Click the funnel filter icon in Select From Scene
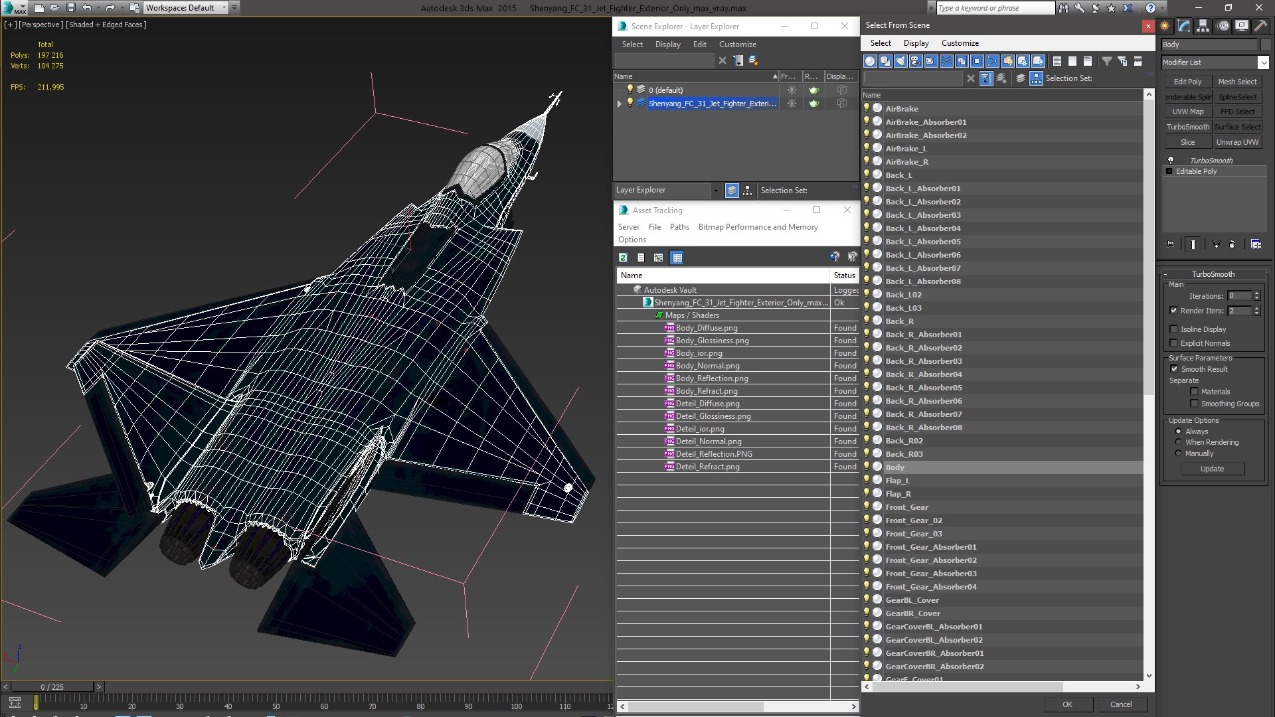This screenshot has height=717, width=1275. click(1107, 61)
